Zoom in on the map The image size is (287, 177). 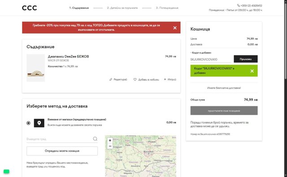point(110,140)
